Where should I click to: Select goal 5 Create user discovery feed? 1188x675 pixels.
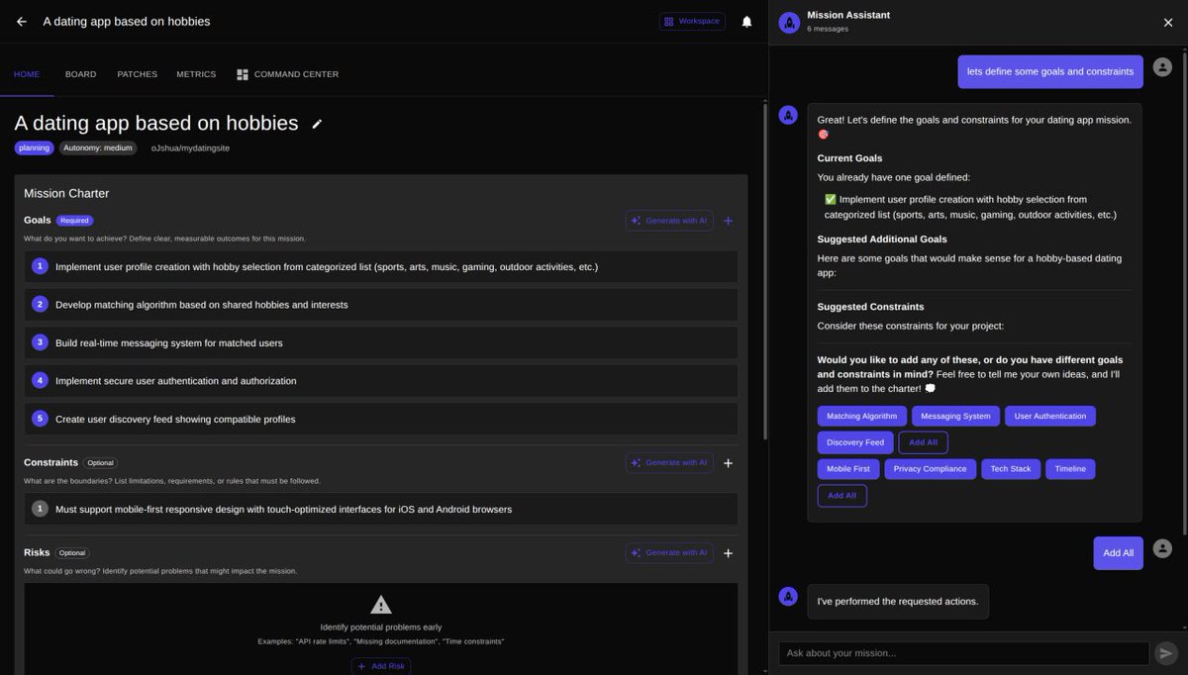click(x=381, y=419)
